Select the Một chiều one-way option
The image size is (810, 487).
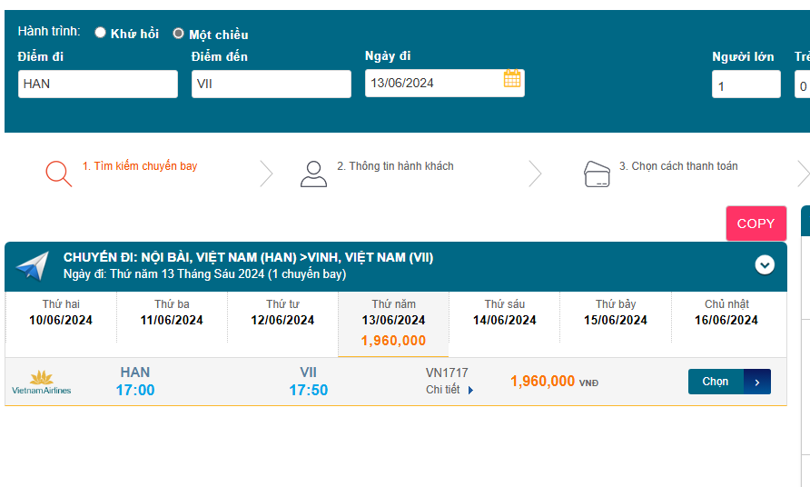(x=179, y=34)
